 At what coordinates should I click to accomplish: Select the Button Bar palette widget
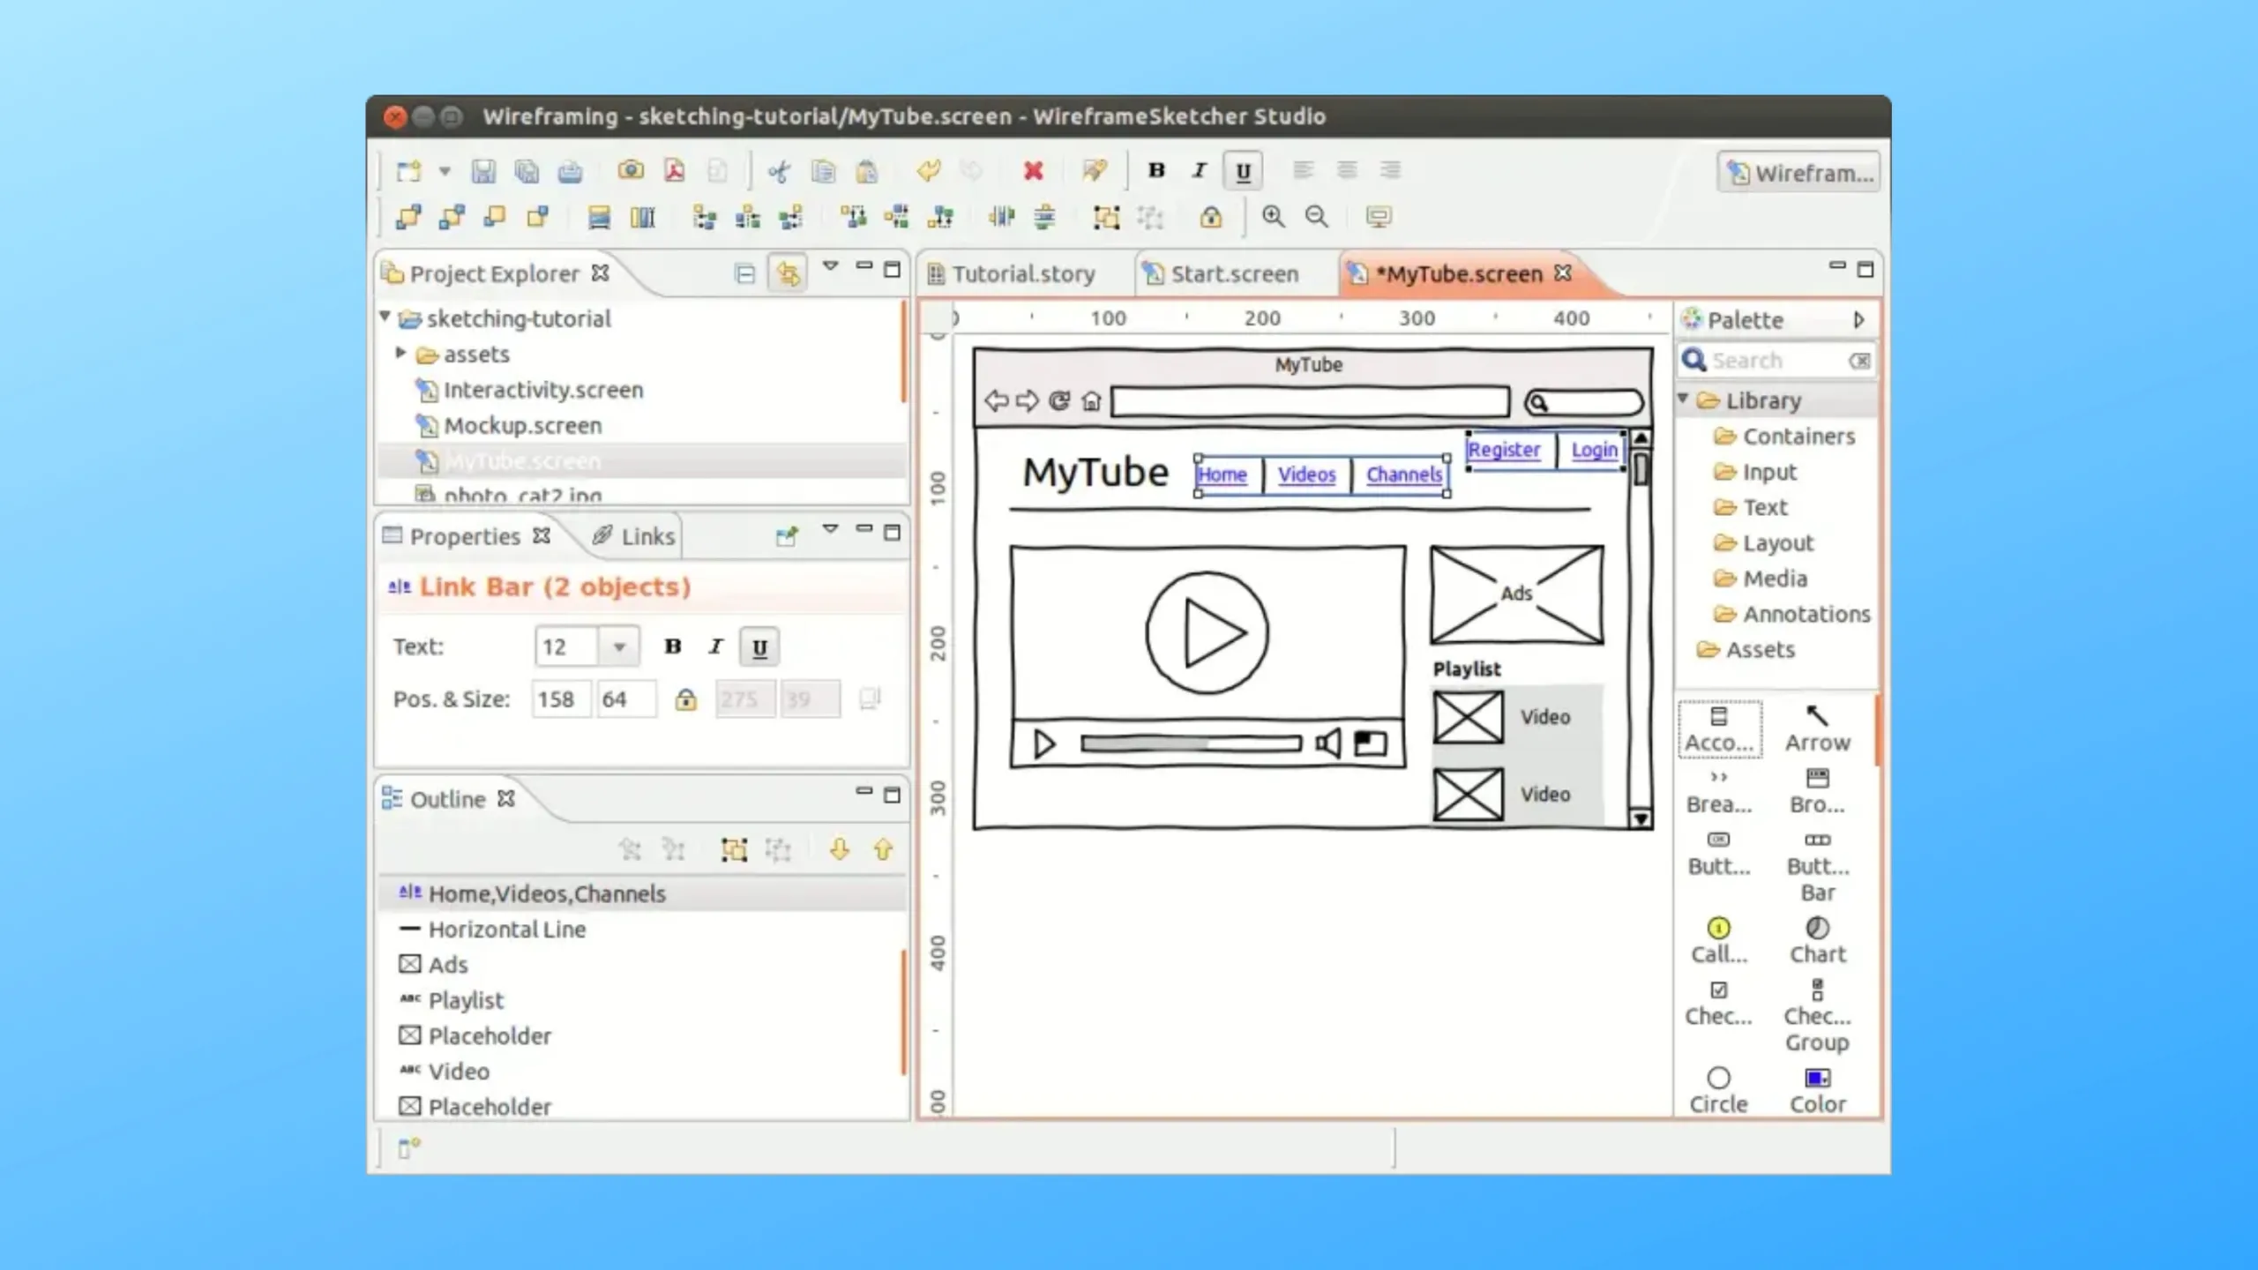click(x=1817, y=867)
